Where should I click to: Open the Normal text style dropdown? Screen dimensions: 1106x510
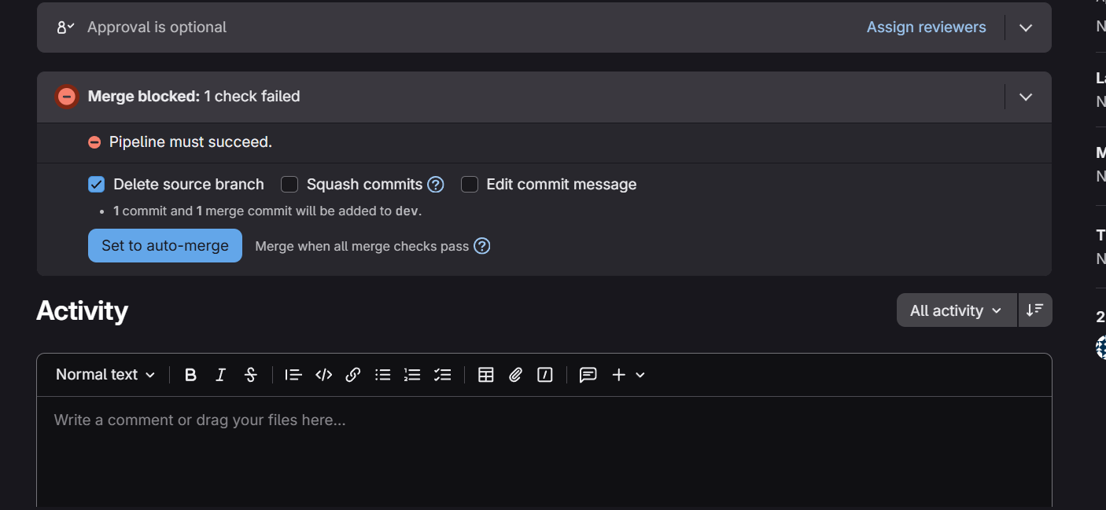tap(105, 375)
